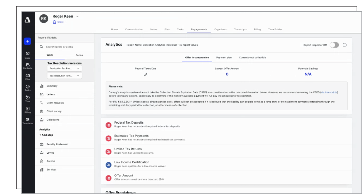Toggle the Report Inspector switch
362x194 pixels.
(x=334, y=45)
